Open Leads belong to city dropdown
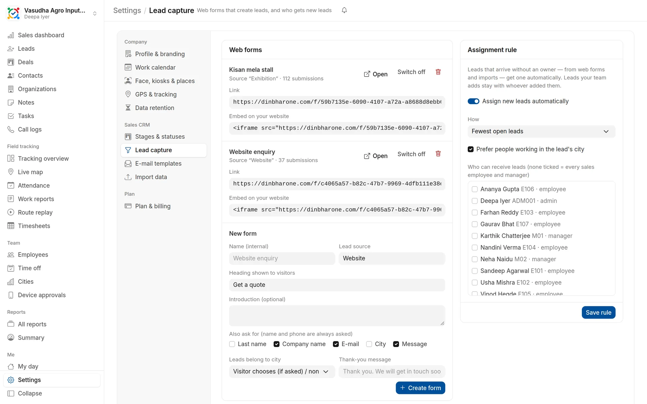 point(282,371)
